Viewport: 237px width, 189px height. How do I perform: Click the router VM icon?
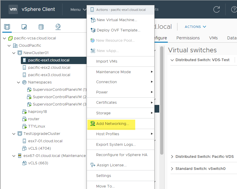point(24,119)
